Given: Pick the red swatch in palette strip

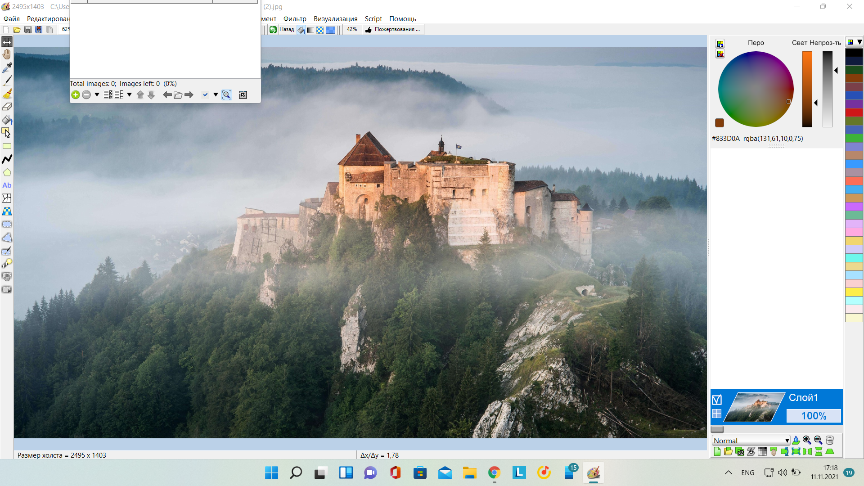Looking at the screenshot, I should [x=854, y=112].
